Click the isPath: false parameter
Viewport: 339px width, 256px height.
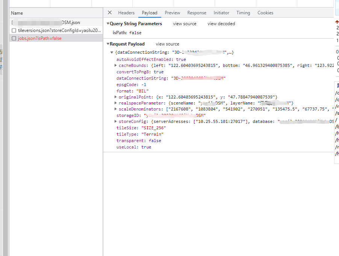(x=127, y=33)
